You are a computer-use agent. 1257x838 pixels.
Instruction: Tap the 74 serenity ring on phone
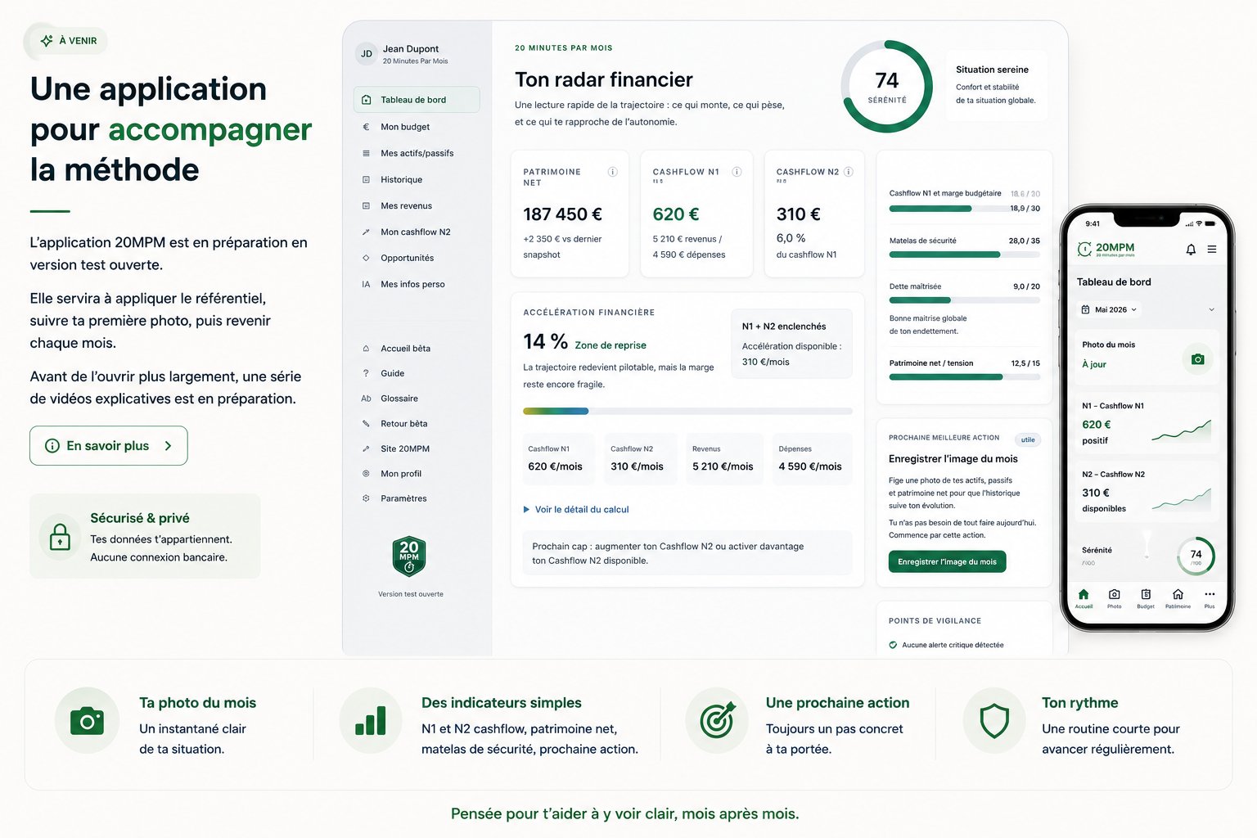click(x=1196, y=556)
